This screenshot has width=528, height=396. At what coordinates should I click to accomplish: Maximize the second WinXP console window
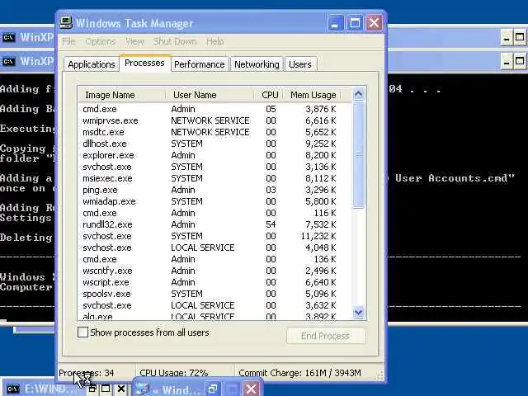pyautogui.click(x=520, y=62)
